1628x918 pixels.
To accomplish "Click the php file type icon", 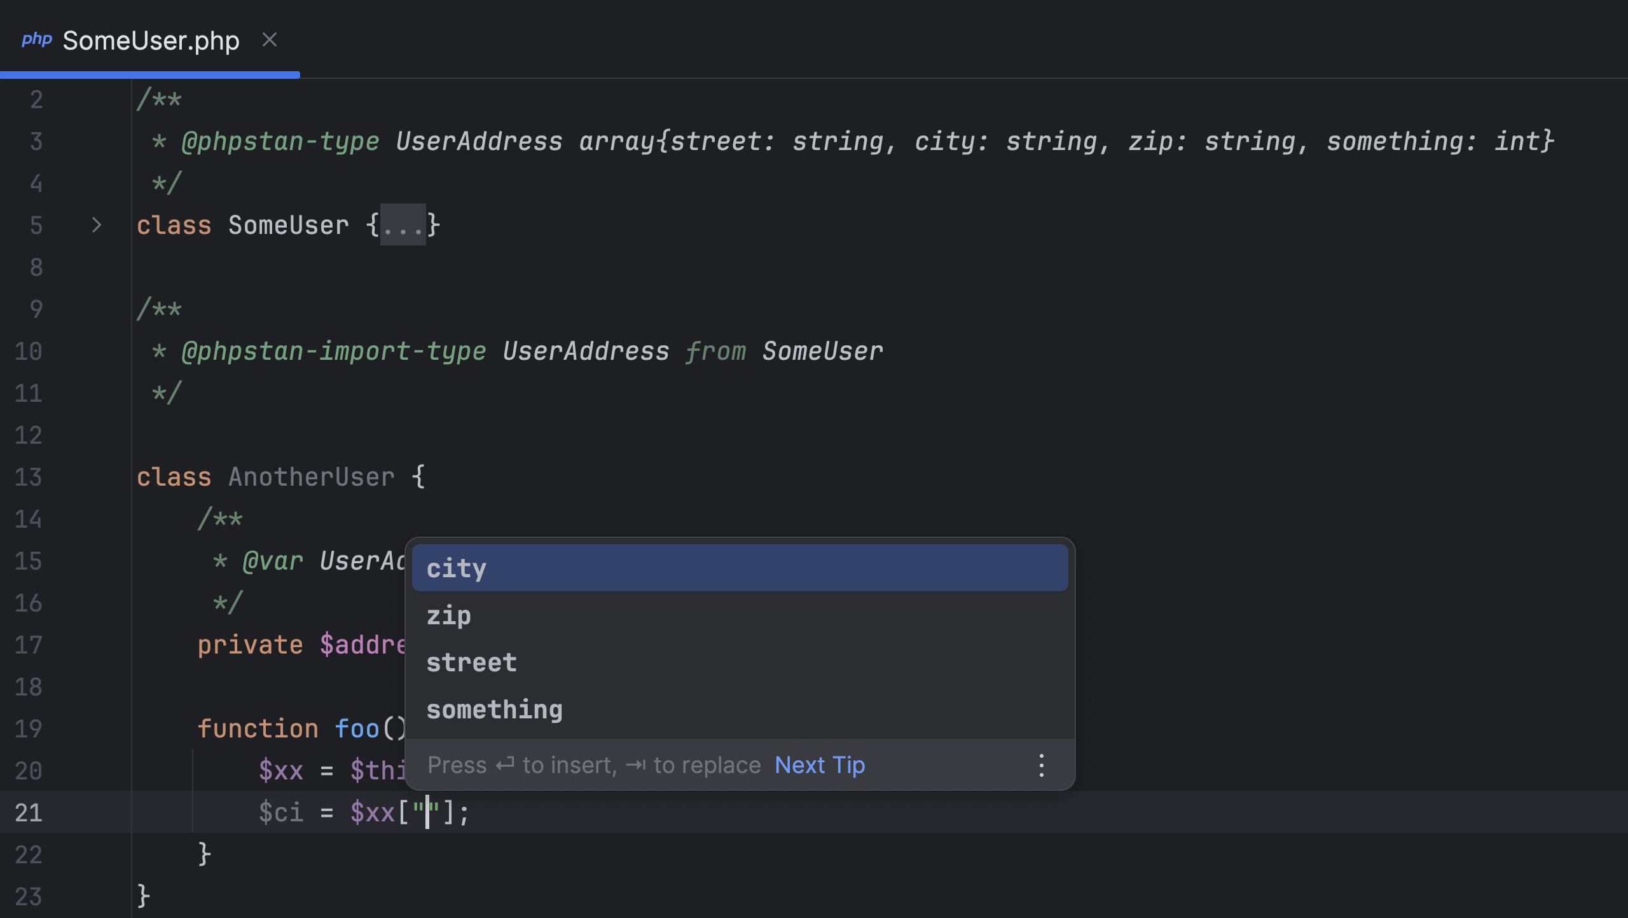I will point(37,40).
